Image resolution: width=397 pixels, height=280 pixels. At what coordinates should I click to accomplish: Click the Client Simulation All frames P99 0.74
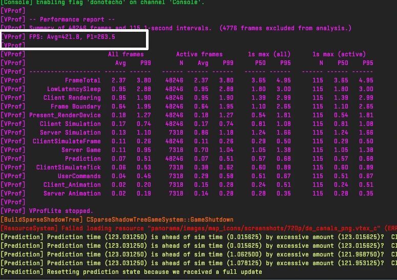[144, 124]
